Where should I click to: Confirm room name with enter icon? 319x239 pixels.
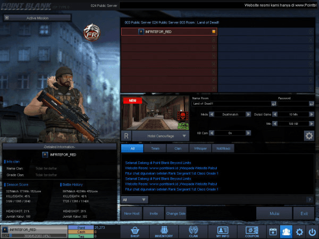click(274, 104)
